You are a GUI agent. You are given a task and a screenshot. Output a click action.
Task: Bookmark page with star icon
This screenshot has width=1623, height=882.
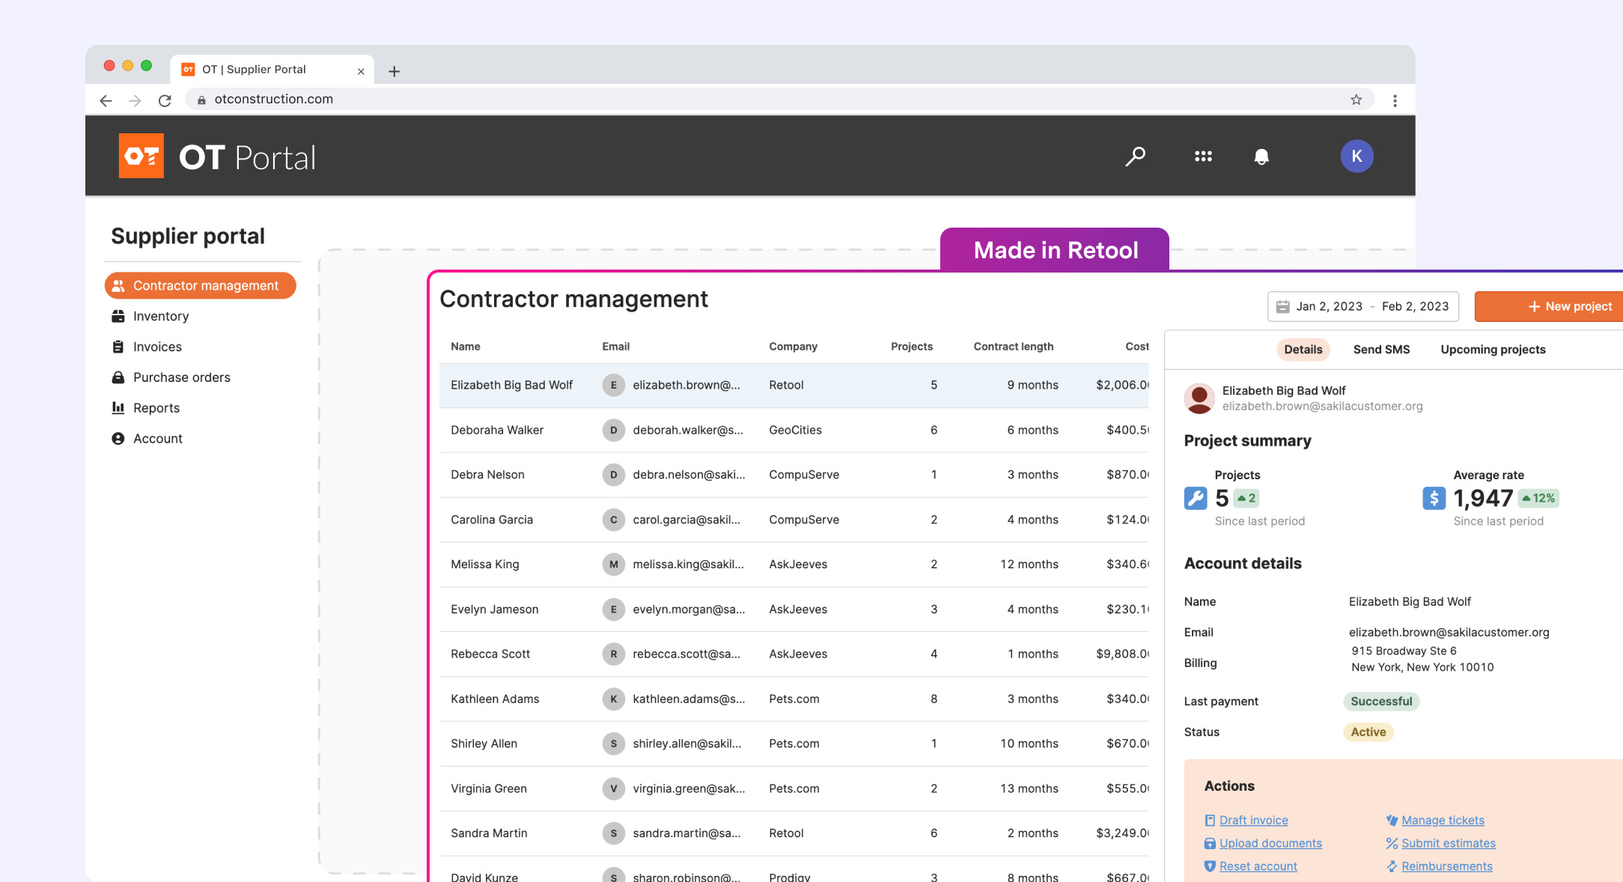[1356, 100]
